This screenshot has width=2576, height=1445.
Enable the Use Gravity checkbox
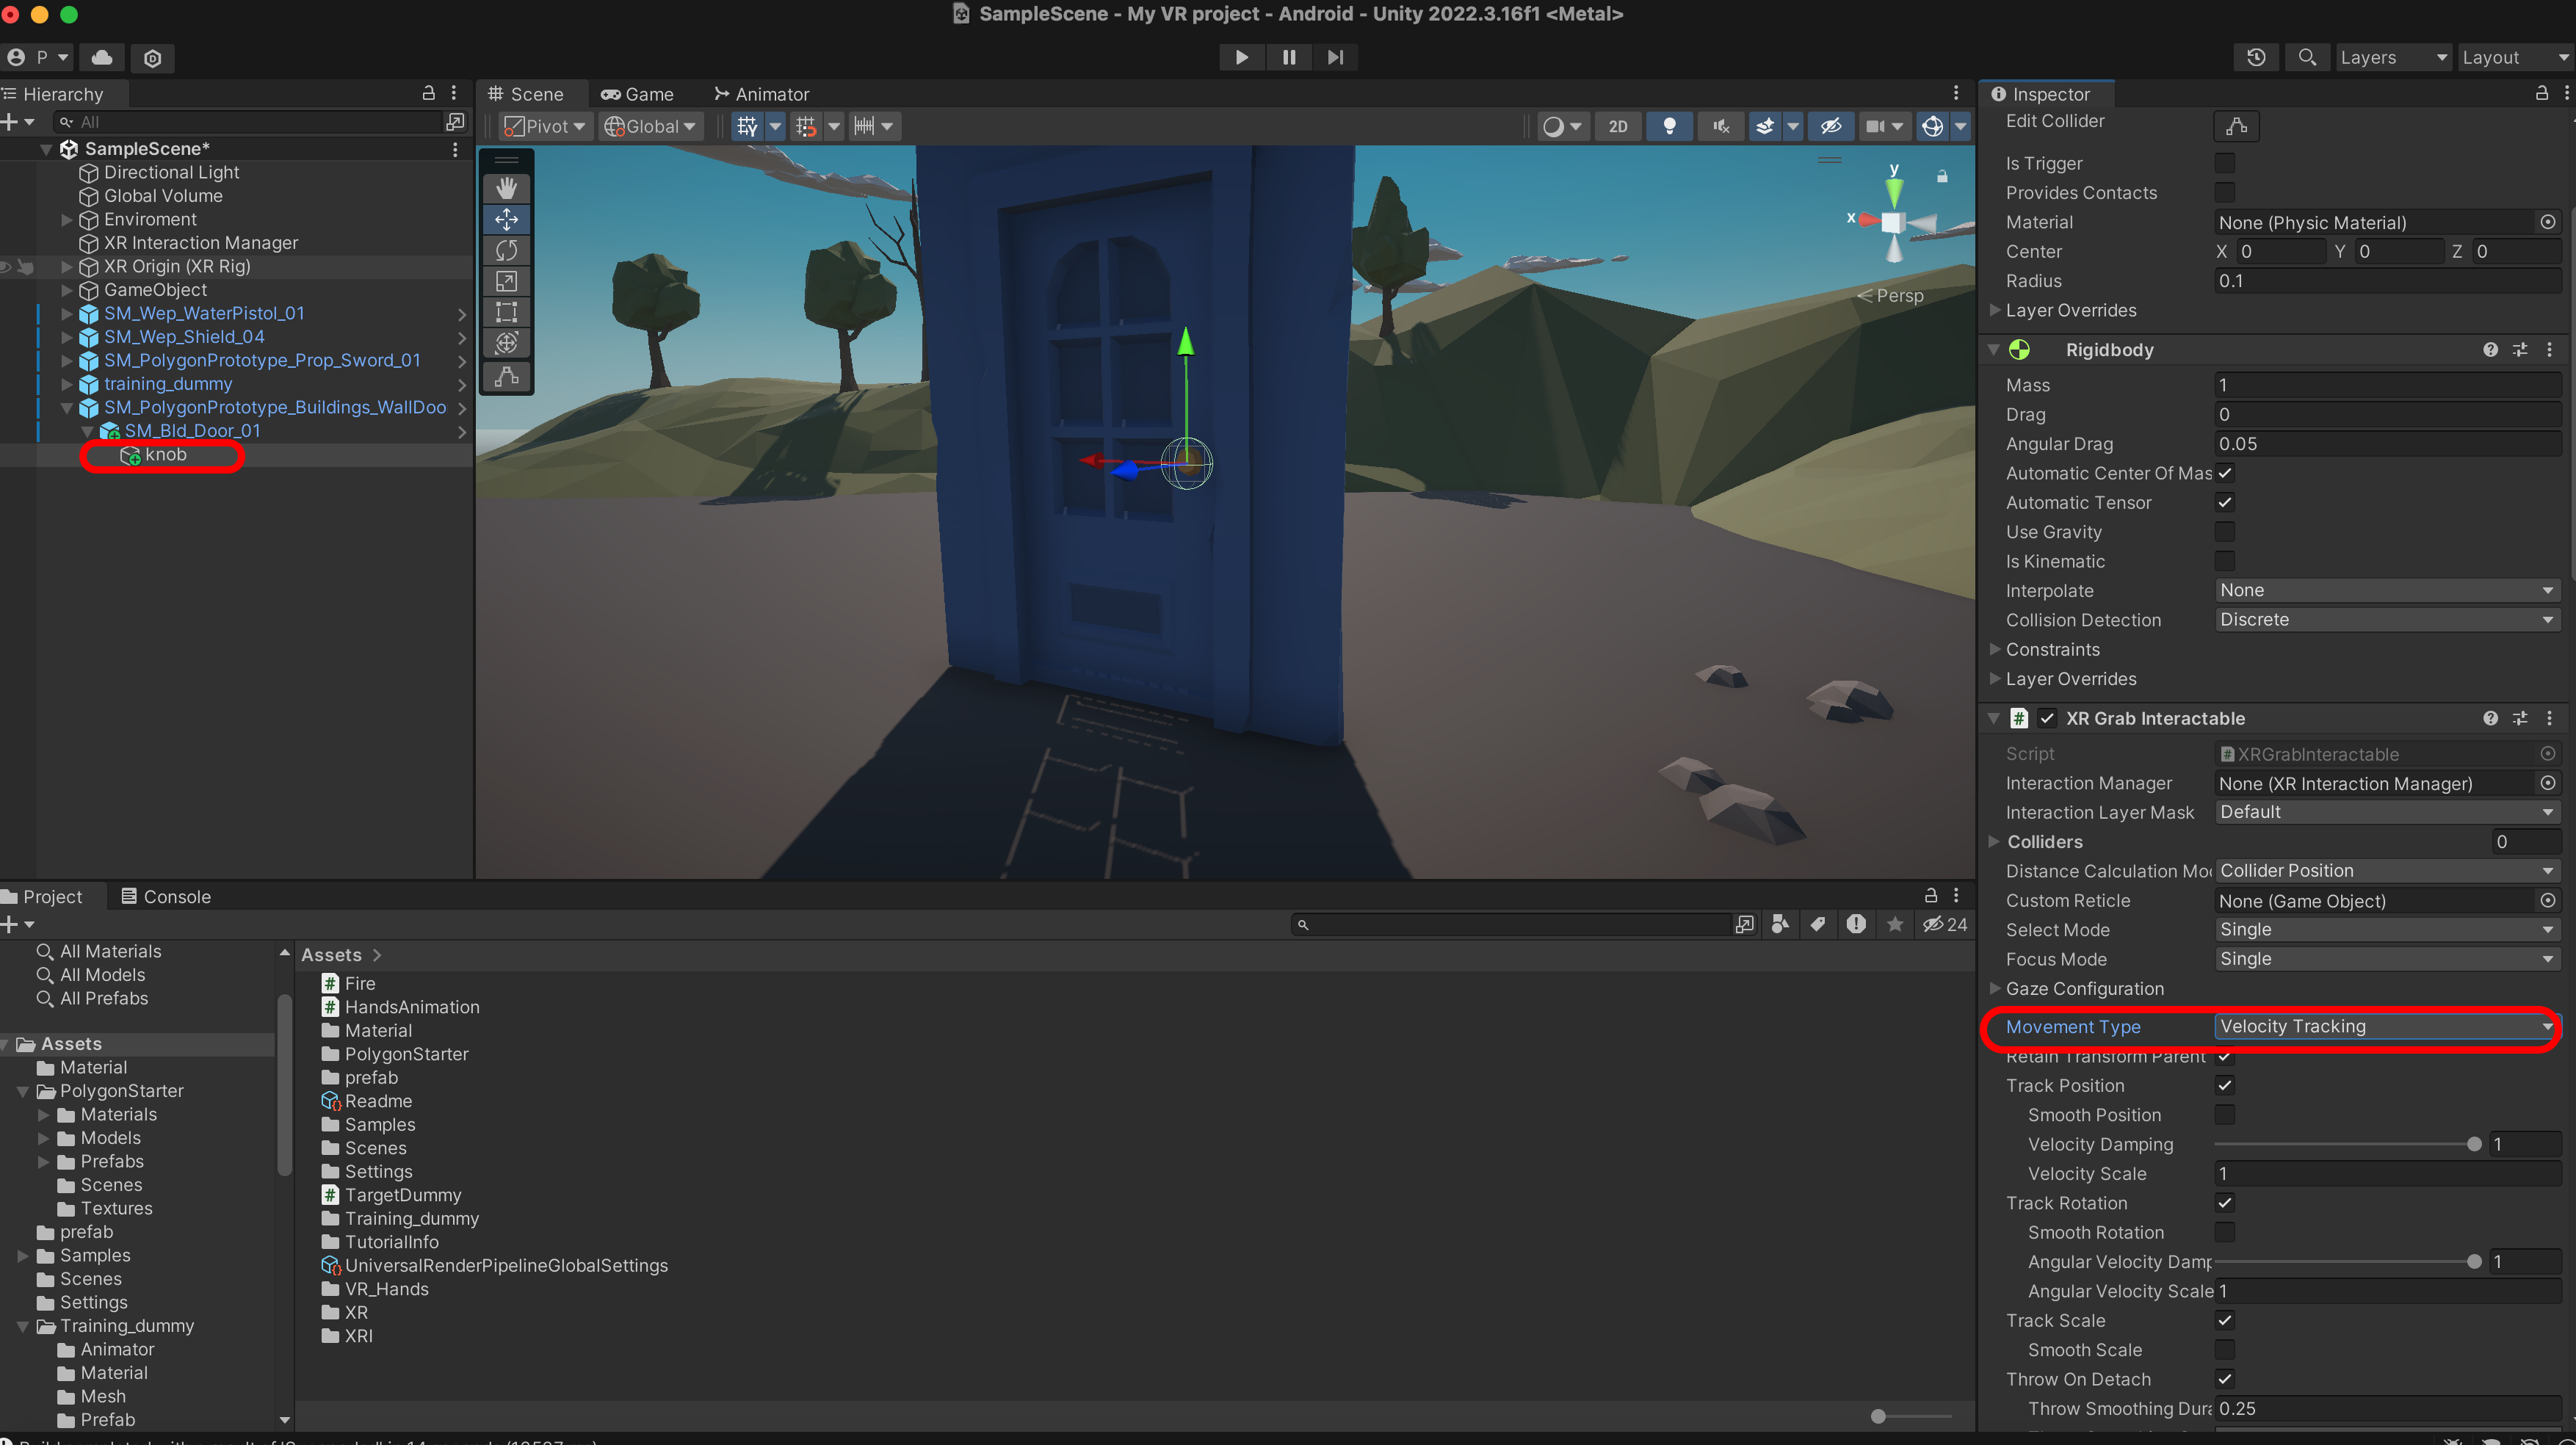[x=2224, y=532]
